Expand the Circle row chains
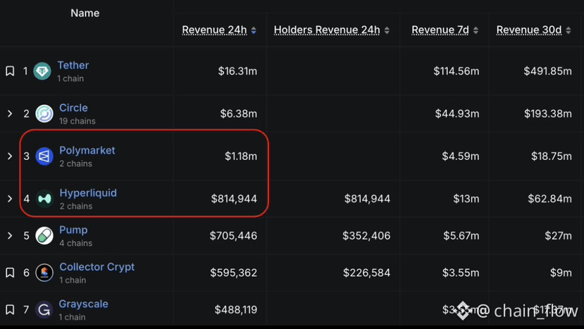Viewport: 584px width, 329px height. (x=10, y=113)
